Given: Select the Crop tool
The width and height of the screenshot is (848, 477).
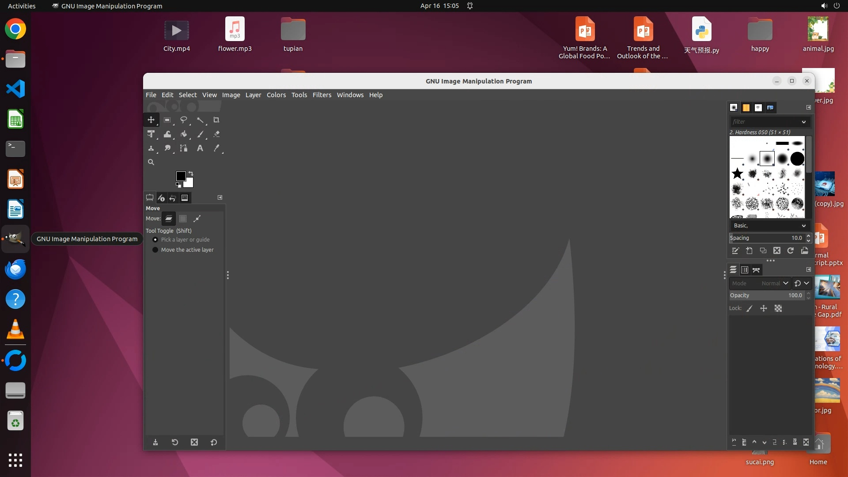Looking at the screenshot, I should (216, 120).
